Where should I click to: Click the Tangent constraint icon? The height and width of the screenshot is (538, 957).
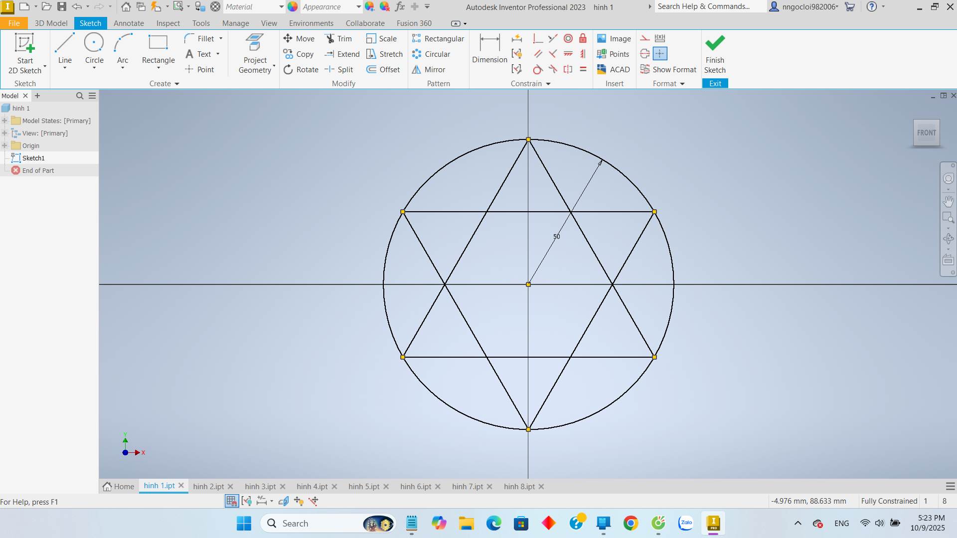pos(538,70)
